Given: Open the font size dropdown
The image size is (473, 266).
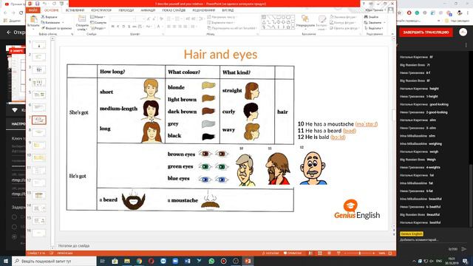Looking at the screenshot, I should pyautogui.click(x=143, y=19).
